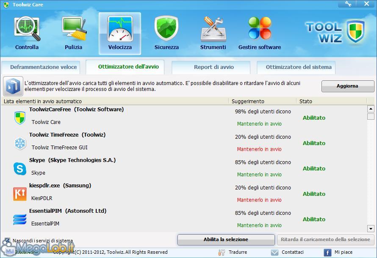
Task: Open the Pulizia cleanup section
Action: (74, 33)
